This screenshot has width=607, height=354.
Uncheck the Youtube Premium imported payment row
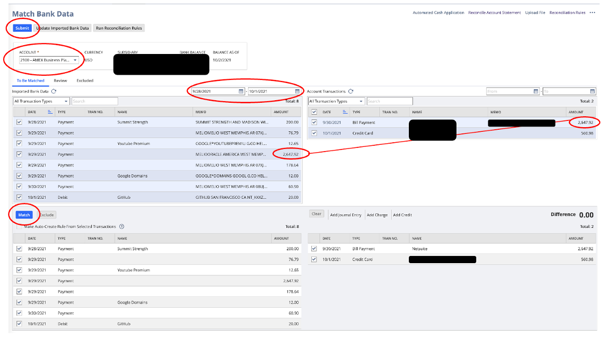pyautogui.click(x=19, y=143)
